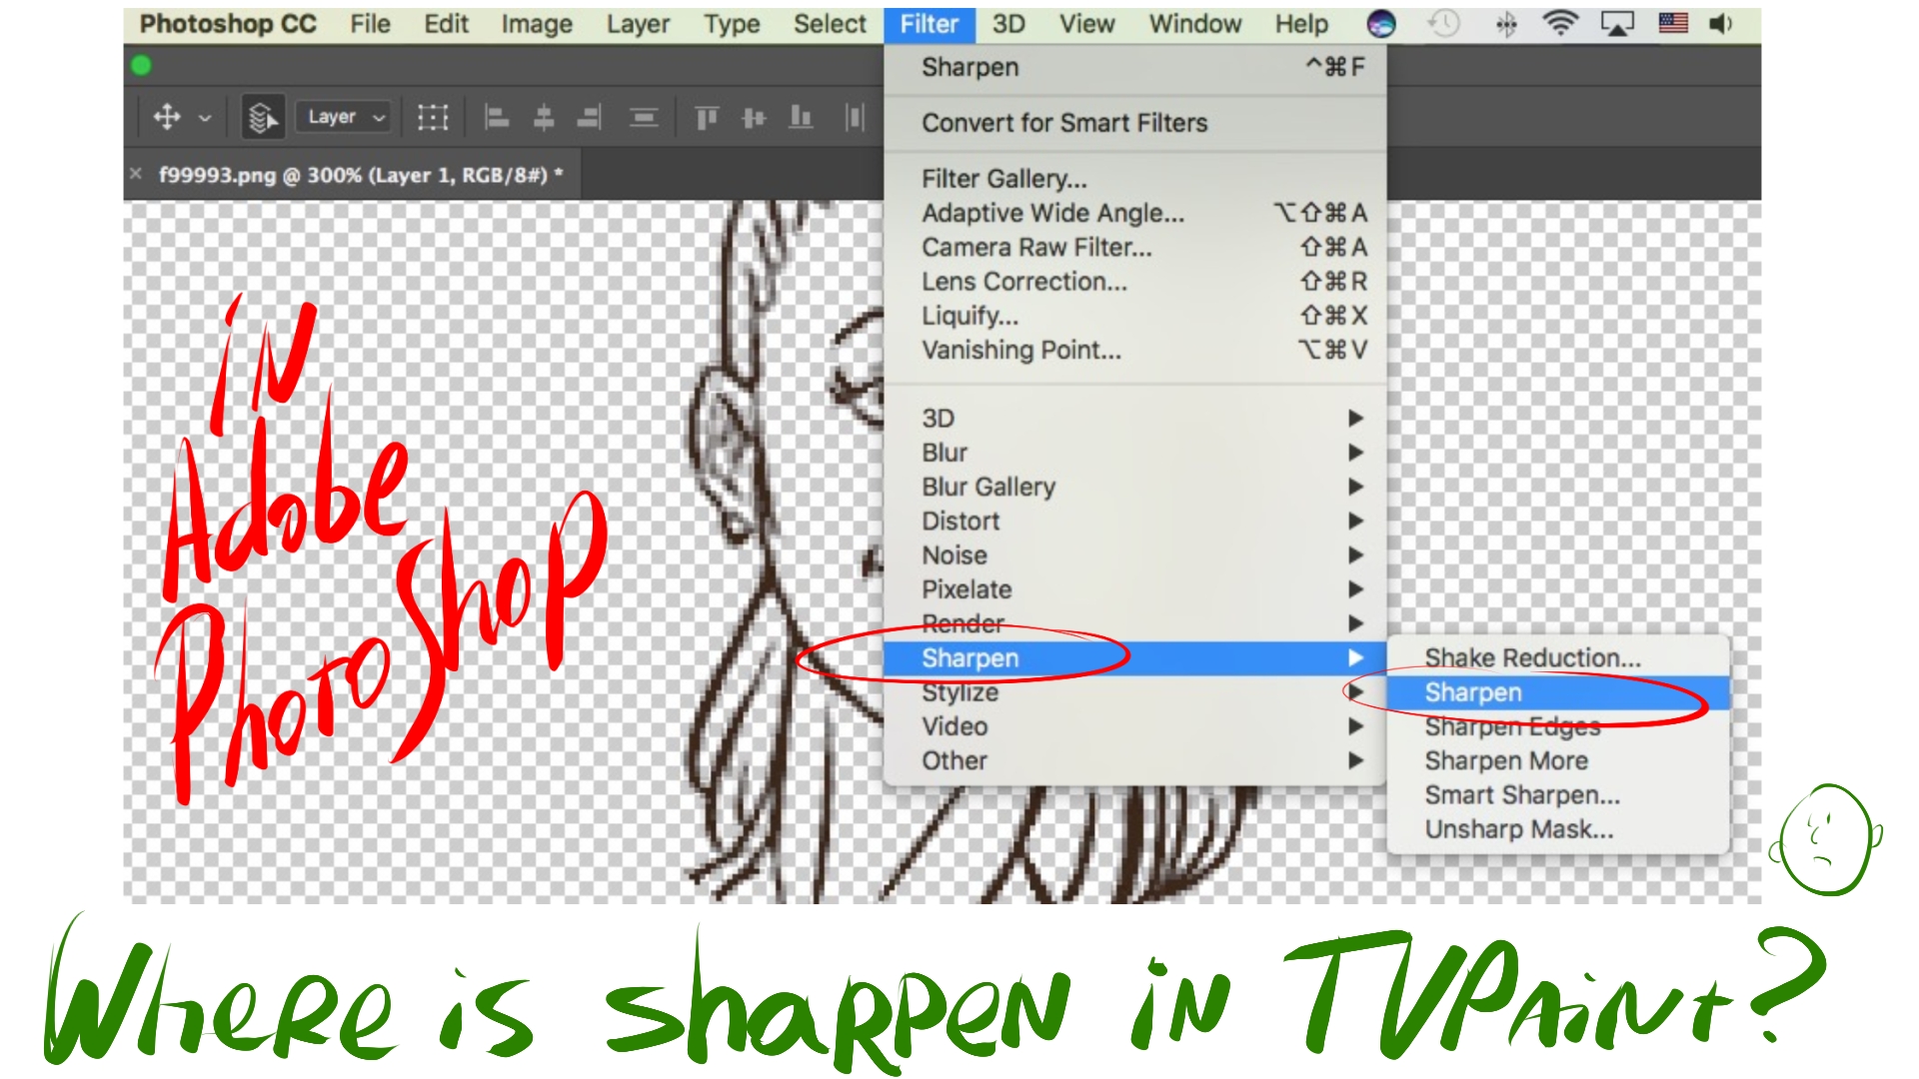Open the US flag input source menu

1673,23
